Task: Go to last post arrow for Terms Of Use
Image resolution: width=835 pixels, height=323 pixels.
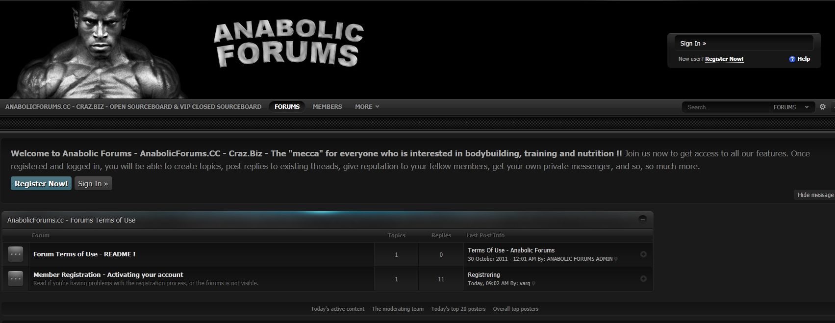Action: click(643, 254)
